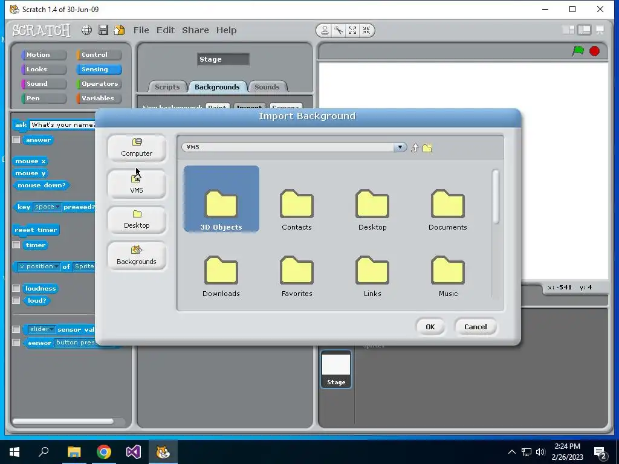Open the notification center icon
The image size is (619, 464).
600,453
